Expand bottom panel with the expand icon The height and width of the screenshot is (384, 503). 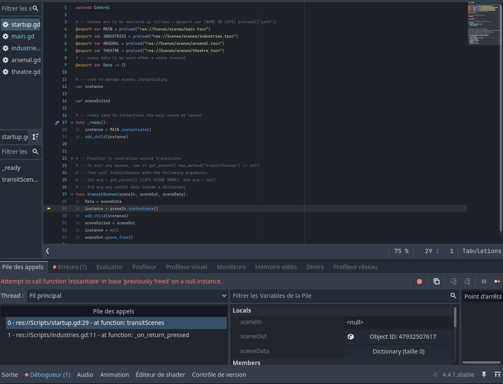pyautogui.click(x=498, y=374)
